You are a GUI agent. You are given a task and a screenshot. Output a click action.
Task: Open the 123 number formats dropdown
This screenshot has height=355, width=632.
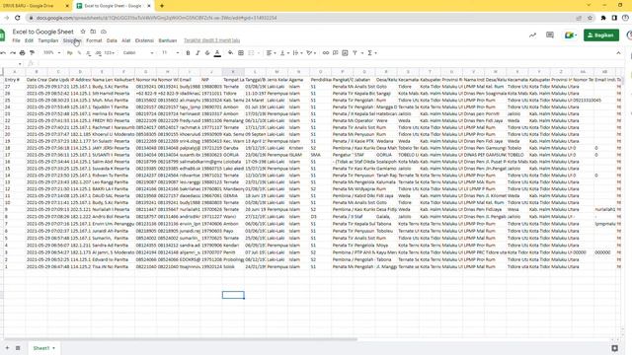110,52
